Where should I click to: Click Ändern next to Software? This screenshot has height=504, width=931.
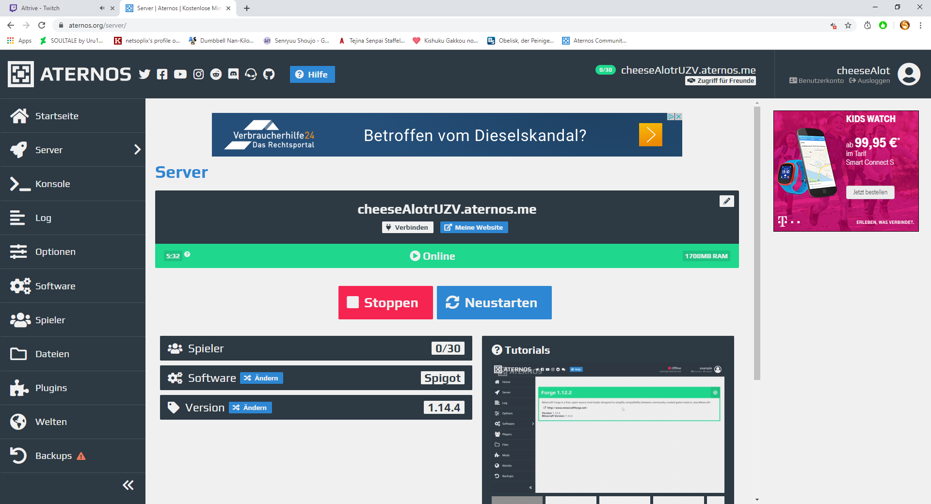pyautogui.click(x=261, y=378)
